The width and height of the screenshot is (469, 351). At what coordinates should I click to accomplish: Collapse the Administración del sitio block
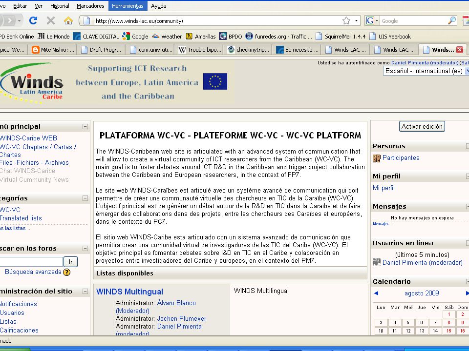click(x=85, y=292)
